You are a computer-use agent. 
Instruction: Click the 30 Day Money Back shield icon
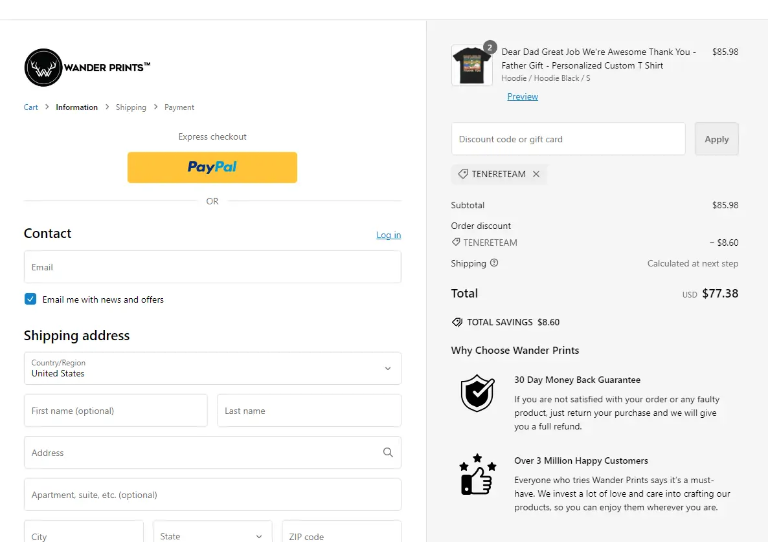pyautogui.click(x=477, y=393)
